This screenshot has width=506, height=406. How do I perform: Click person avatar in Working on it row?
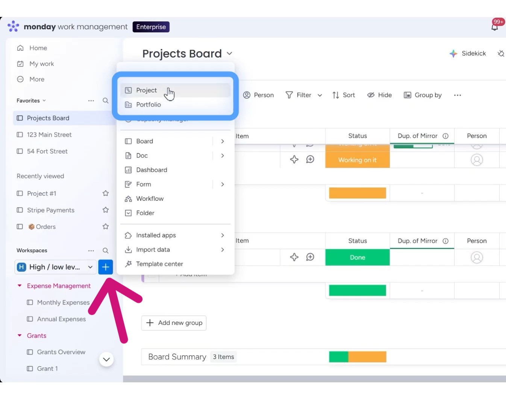[x=477, y=160]
